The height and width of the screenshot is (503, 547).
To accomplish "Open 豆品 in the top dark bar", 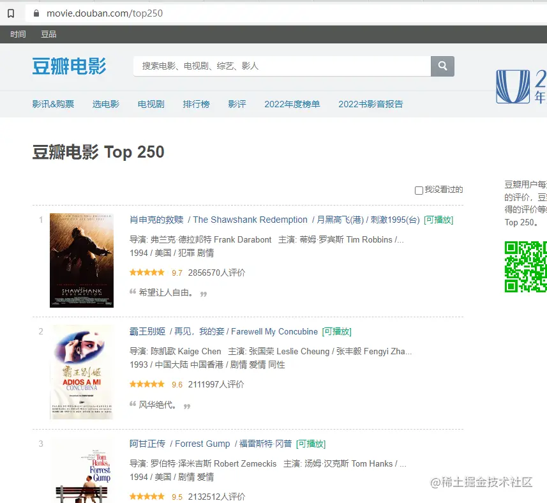I will click(49, 34).
